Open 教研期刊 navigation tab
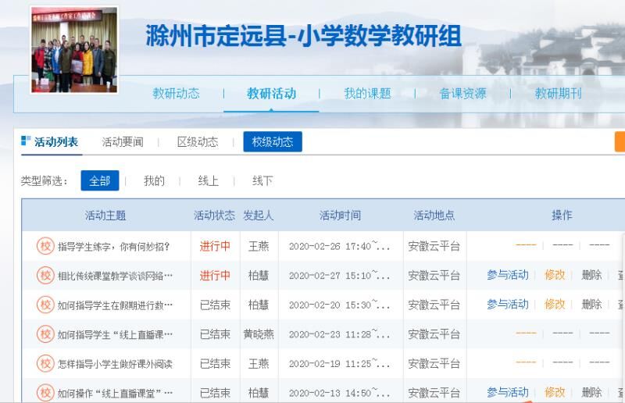 coord(558,94)
